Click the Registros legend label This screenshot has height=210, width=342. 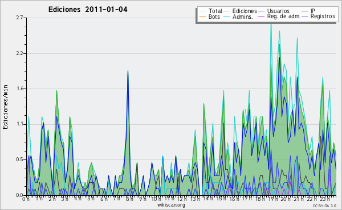[x=323, y=16]
